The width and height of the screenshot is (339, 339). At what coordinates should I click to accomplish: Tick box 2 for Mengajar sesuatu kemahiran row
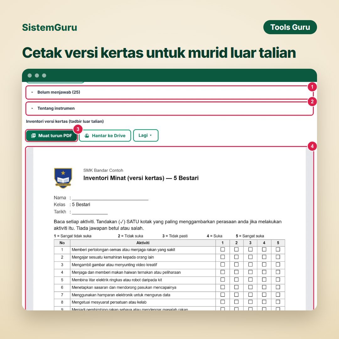pyautogui.click(x=236, y=257)
